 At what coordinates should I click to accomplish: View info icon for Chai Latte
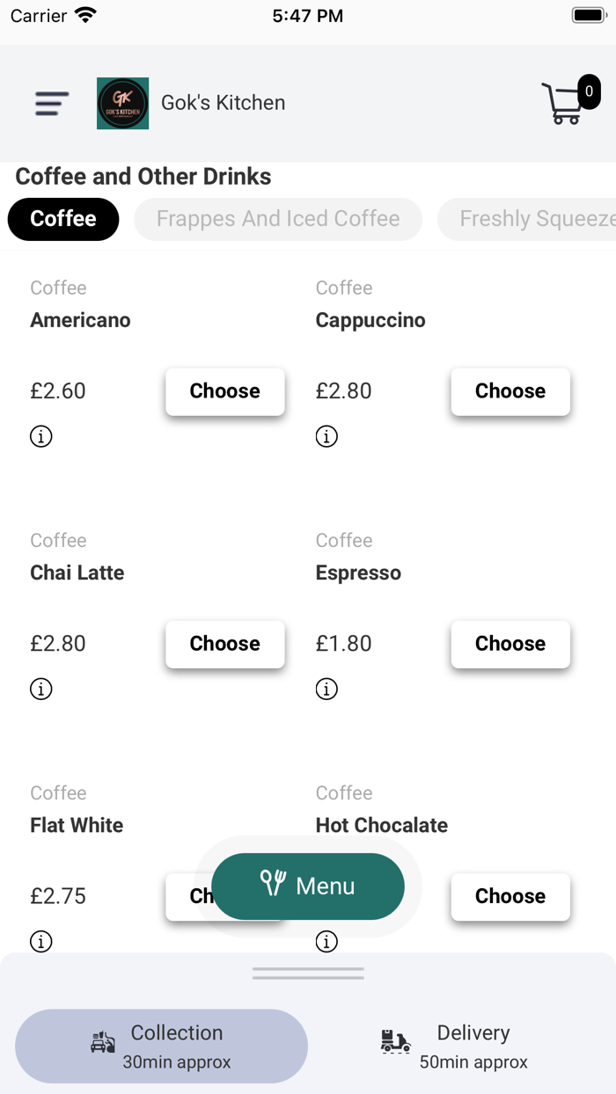point(41,689)
